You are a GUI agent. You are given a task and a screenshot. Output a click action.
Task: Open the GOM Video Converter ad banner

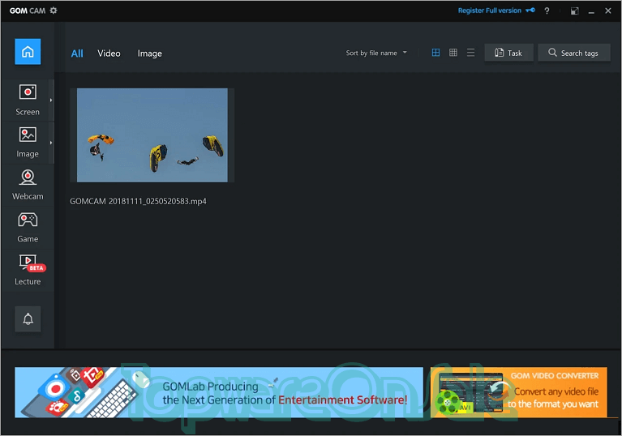(518, 392)
